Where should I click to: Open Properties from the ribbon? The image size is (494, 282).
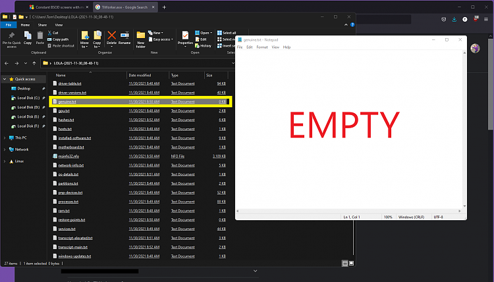(x=185, y=35)
